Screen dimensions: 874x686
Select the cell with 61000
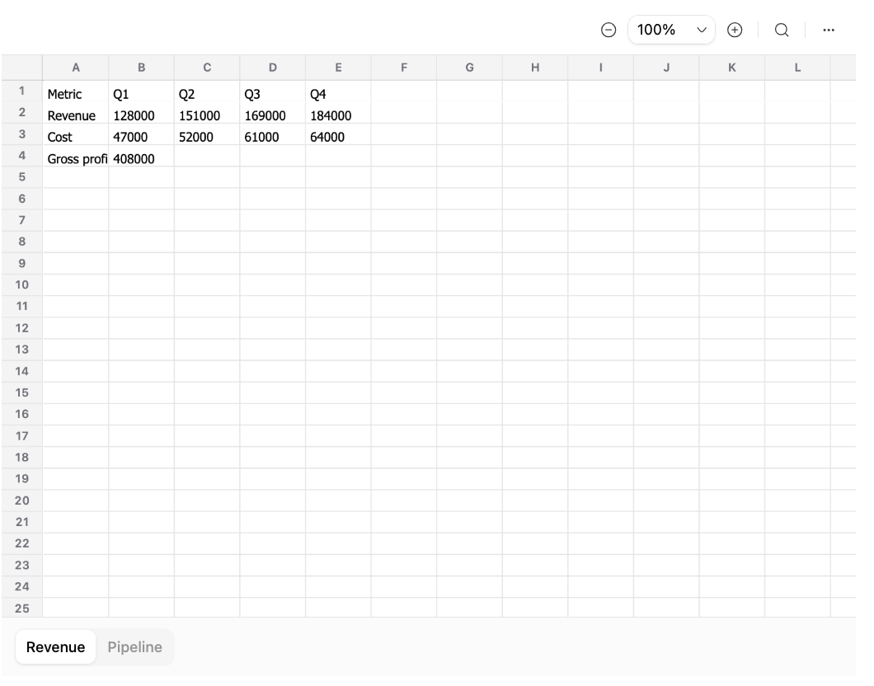click(273, 134)
